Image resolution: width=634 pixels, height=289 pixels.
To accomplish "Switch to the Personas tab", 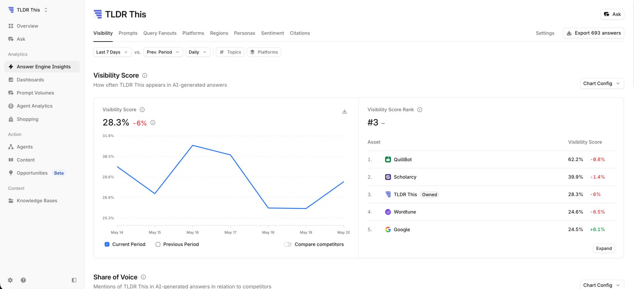I will pos(244,33).
